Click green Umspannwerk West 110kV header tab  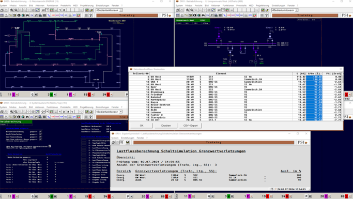[192, 20]
